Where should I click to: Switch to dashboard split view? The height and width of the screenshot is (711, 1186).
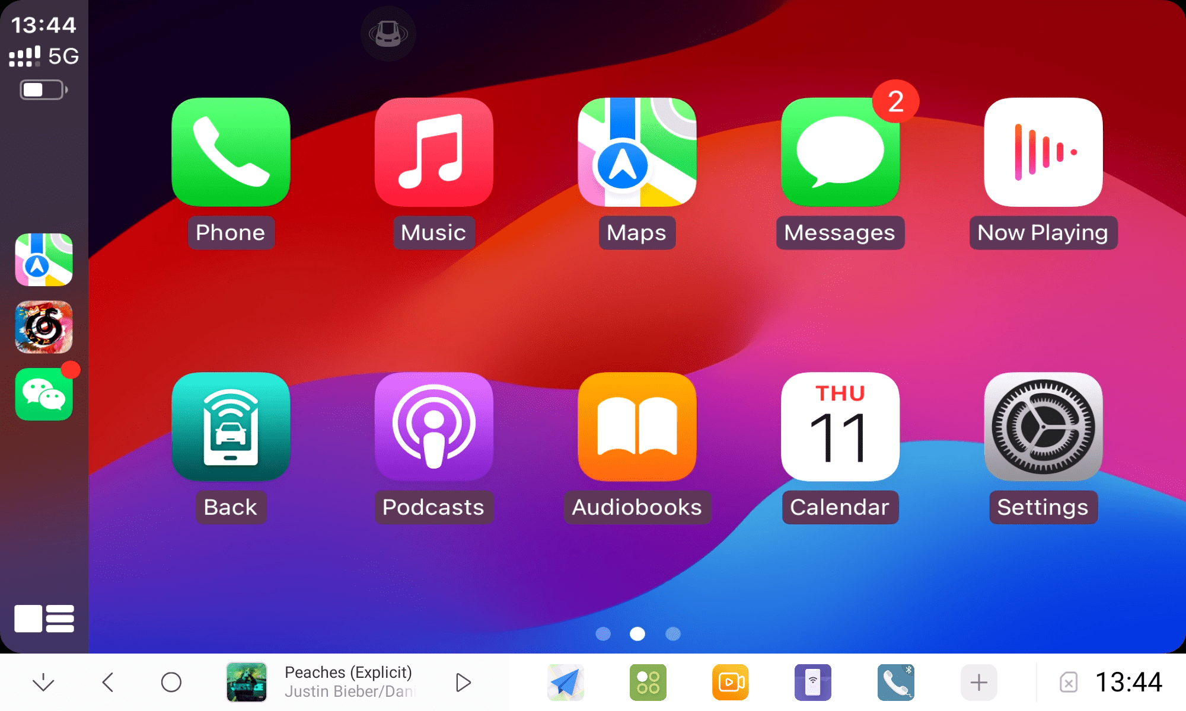coord(44,619)
